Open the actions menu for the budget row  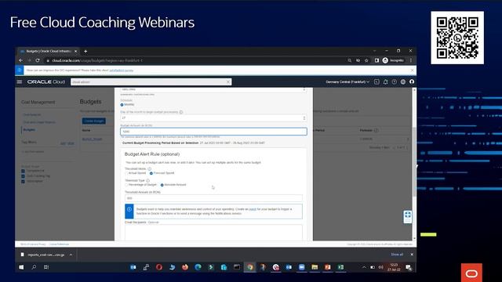(x=408, y=139)
